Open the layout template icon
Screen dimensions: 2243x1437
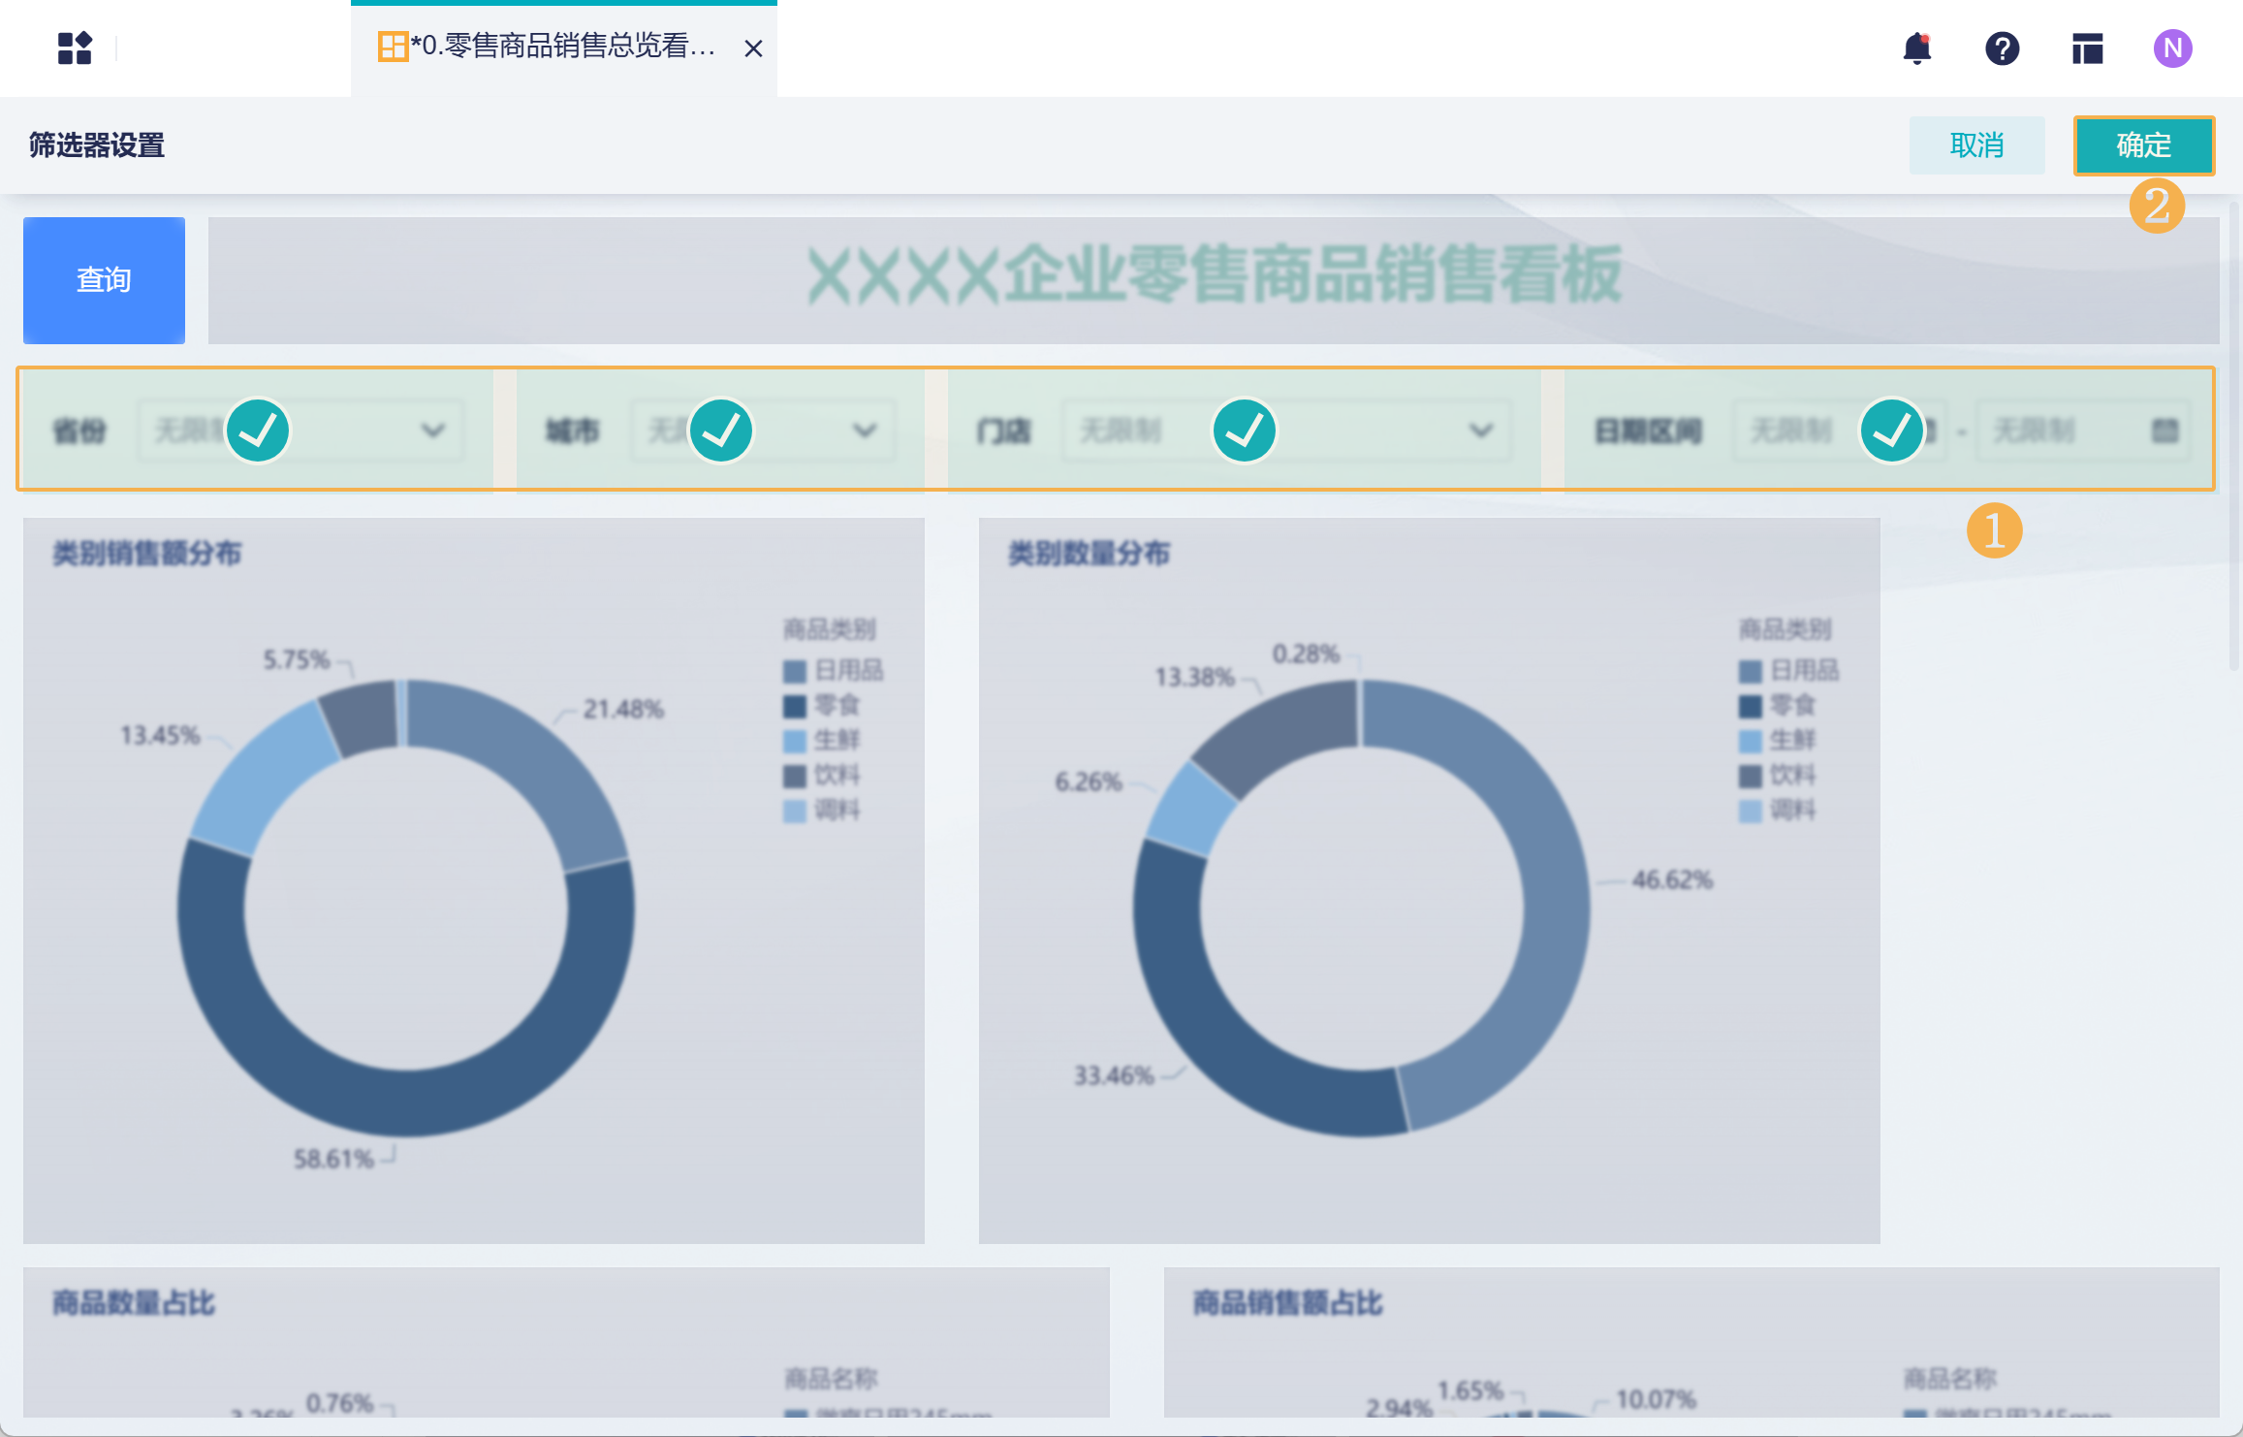click(2087, 48)
